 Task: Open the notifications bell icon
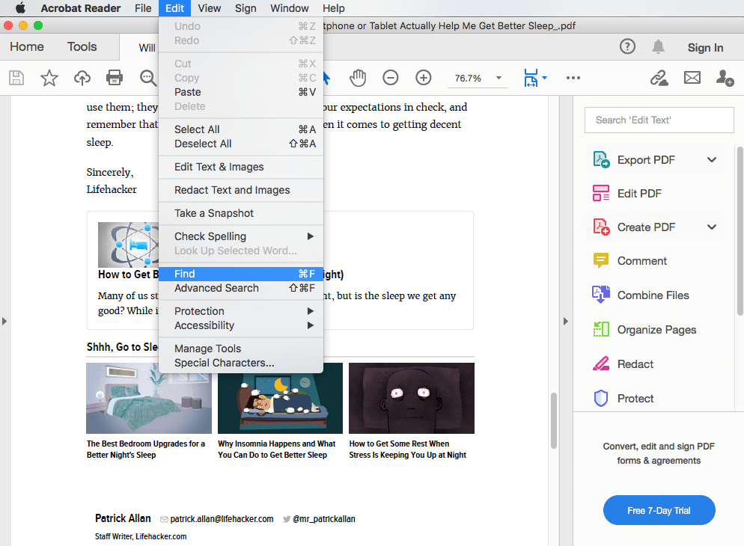pyautogui.click(x=658, y=46)
